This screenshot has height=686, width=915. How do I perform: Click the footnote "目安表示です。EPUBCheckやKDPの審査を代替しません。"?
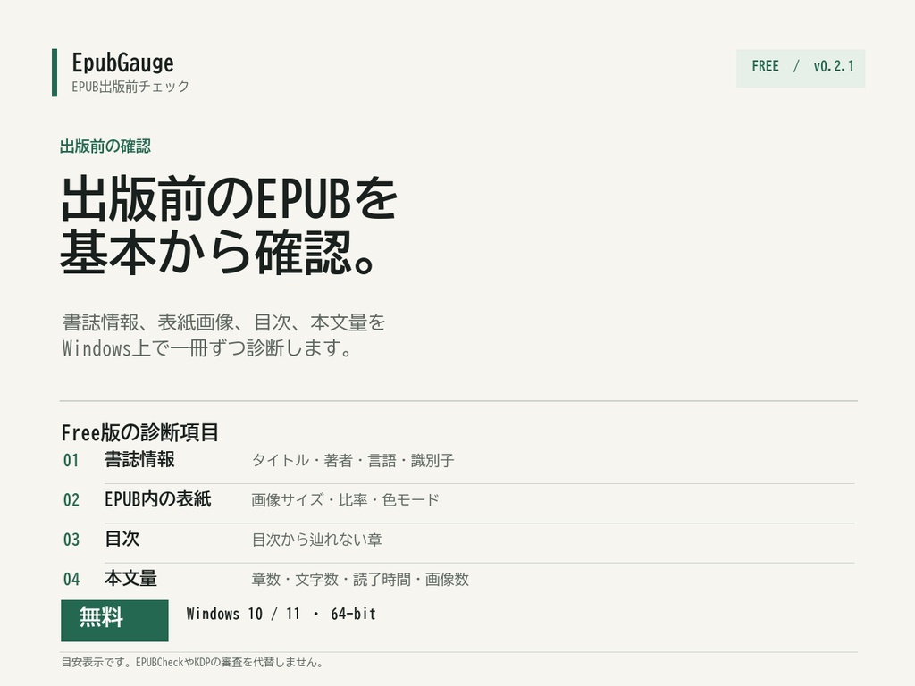(192, 662)
